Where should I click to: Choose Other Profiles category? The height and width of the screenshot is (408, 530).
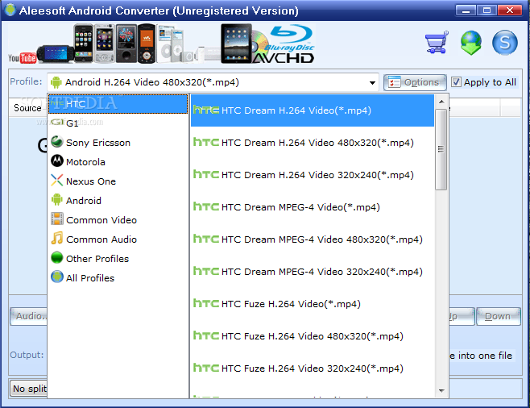[x=118, y=259]
